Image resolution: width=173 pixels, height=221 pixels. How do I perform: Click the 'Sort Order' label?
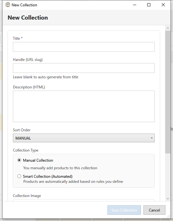[22, 130]
